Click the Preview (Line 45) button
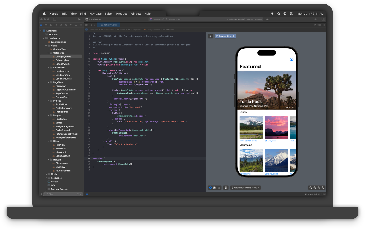 (x=225, y=36)
